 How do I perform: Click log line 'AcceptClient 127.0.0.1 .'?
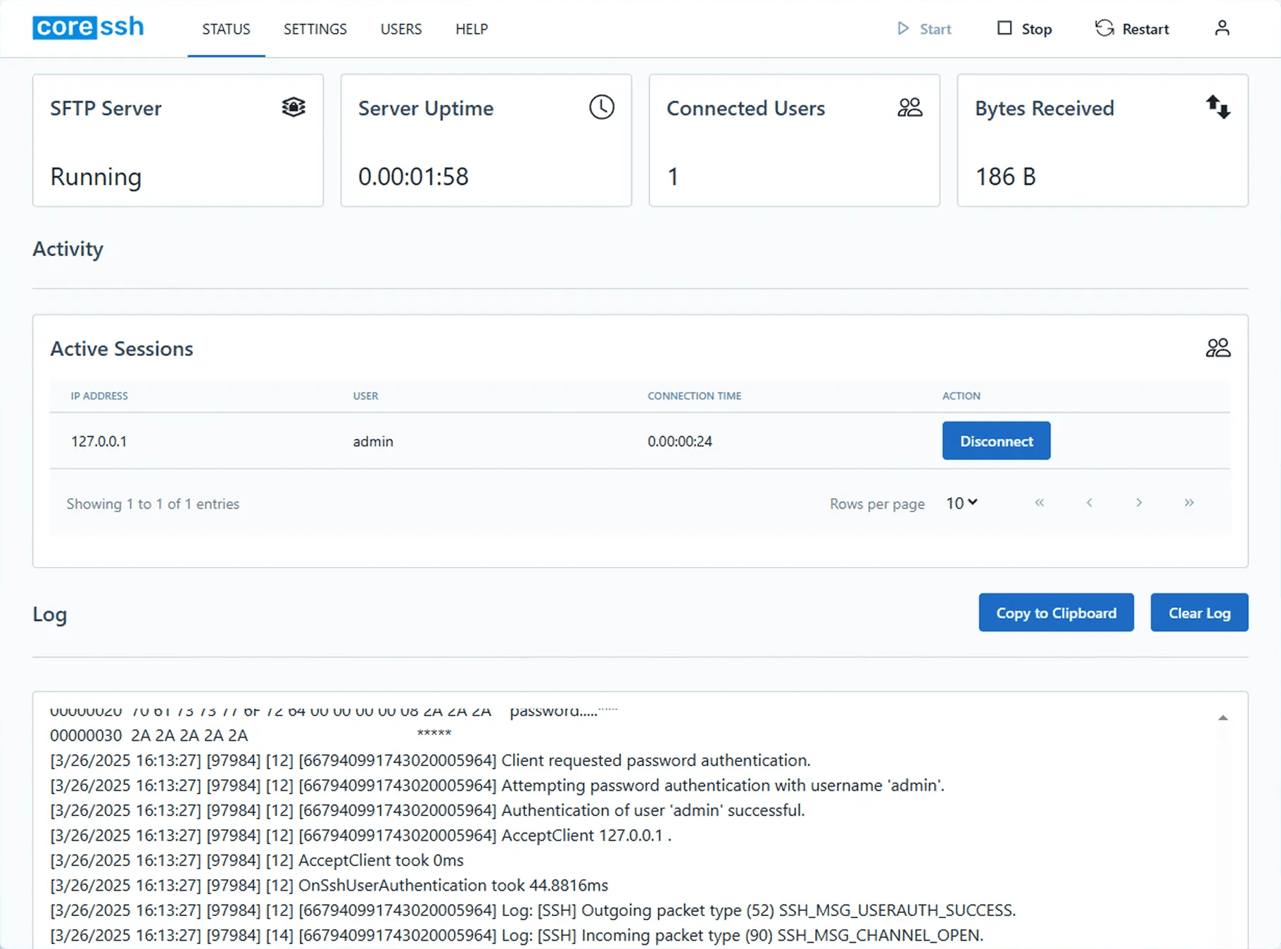[360, 835]
